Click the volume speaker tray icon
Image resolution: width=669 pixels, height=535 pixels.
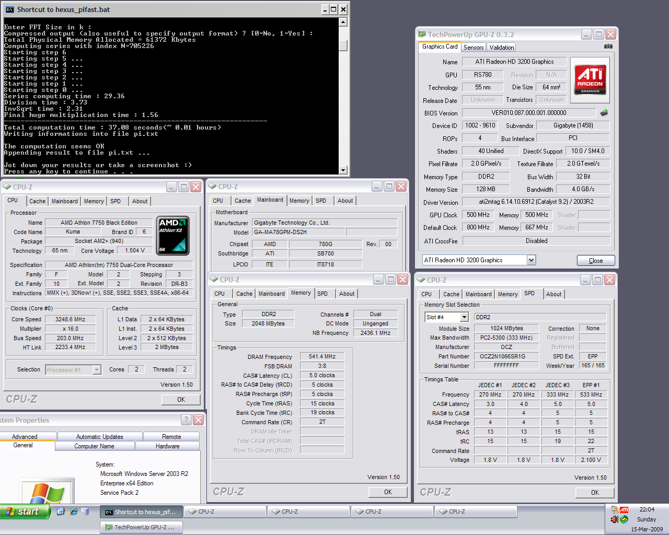[x=614, y=519]
